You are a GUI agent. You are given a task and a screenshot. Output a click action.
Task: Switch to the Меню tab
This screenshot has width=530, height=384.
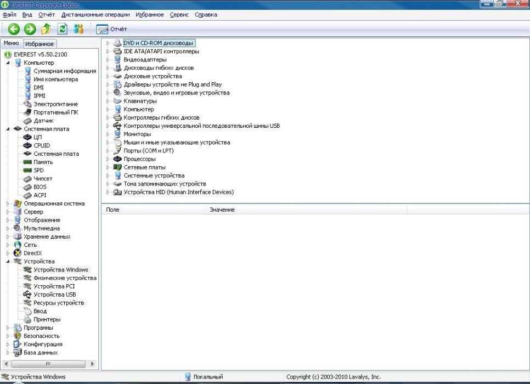(11, 43)
